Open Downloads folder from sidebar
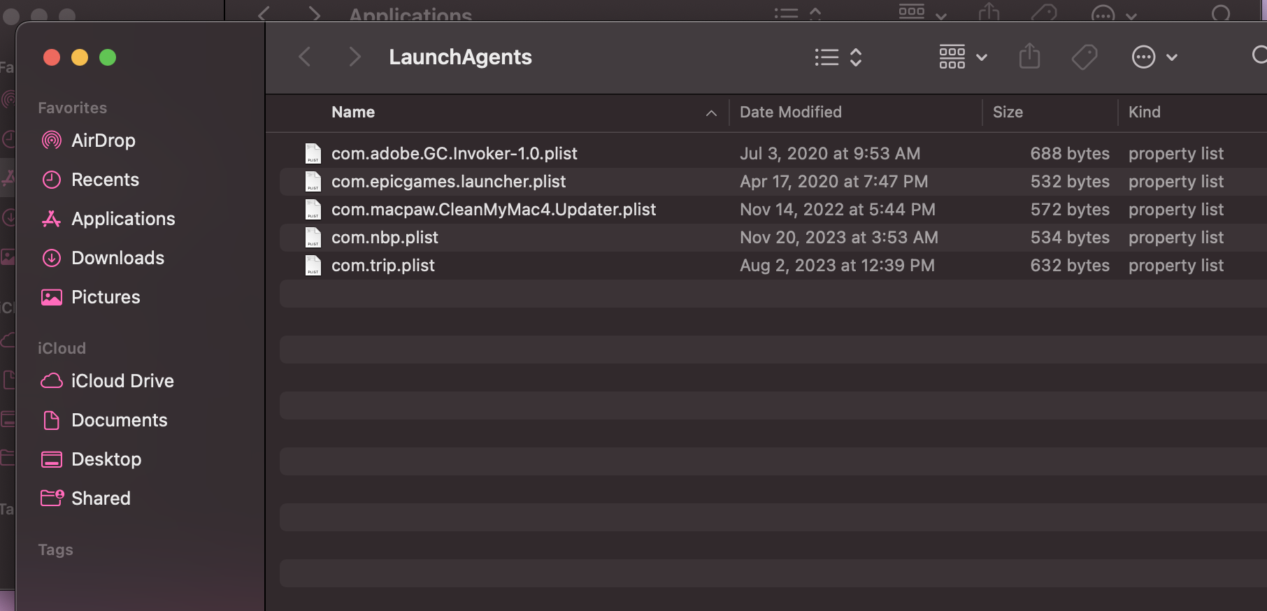Screen dimensions: 1267x611 (117, 258)
